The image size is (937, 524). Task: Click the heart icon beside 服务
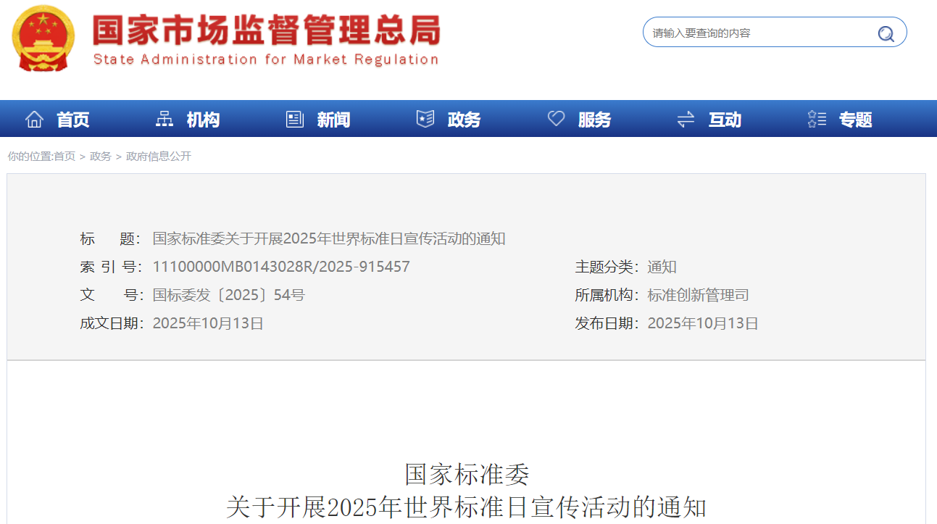[x=556, y=120]
